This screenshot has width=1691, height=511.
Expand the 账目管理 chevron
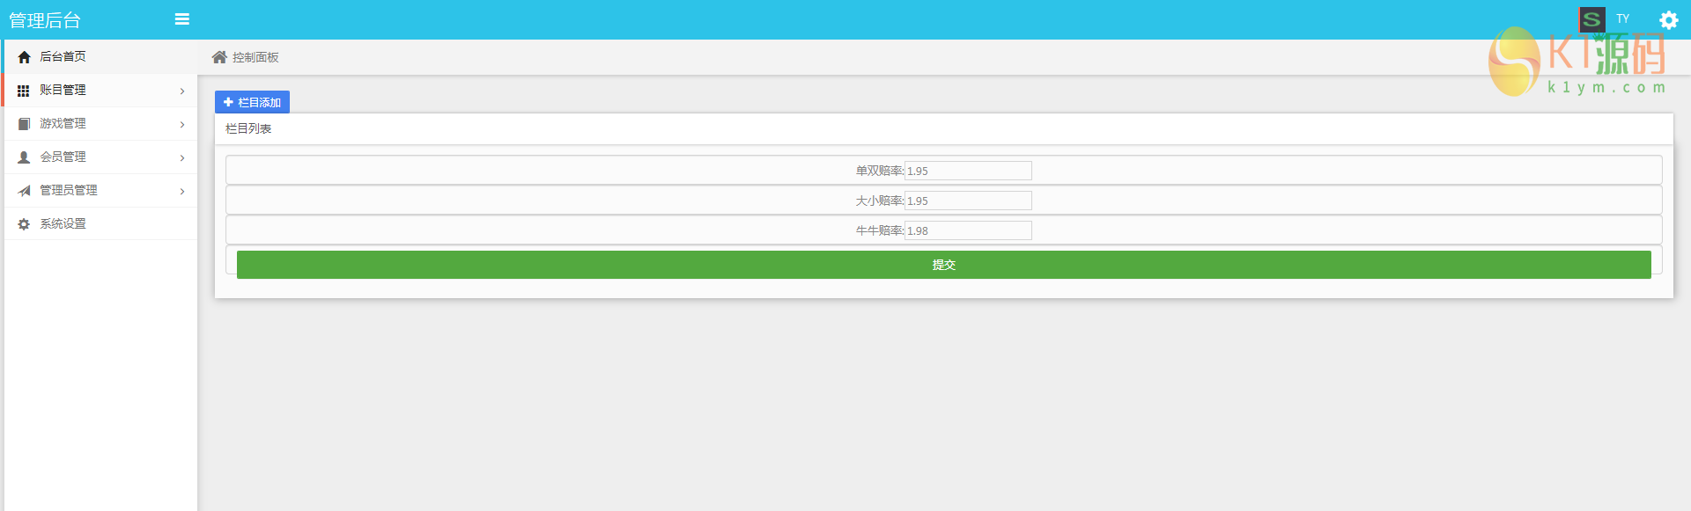[182, 91]
